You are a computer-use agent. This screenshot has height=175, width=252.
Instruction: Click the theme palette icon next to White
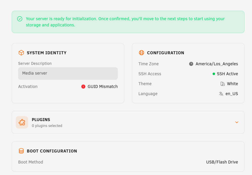pos(223,84)
